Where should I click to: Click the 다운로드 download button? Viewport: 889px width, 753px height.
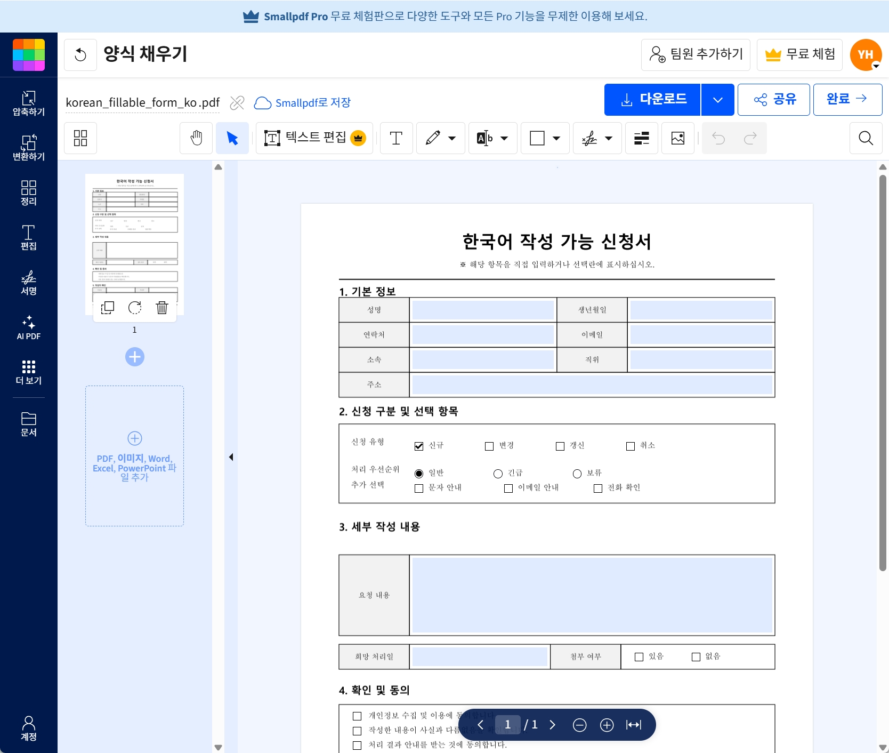[x=652, y=100]
